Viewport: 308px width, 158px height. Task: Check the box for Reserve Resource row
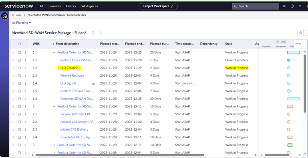[19, 75]
